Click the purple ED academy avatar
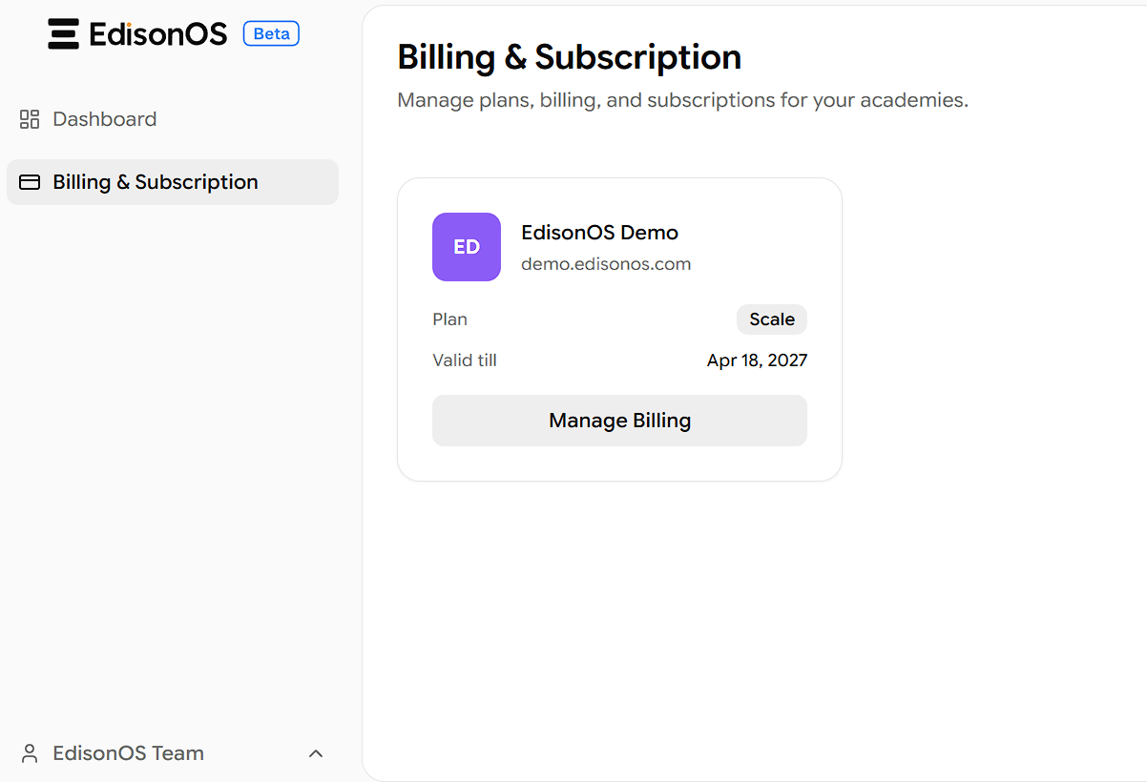 pos(467,247)
